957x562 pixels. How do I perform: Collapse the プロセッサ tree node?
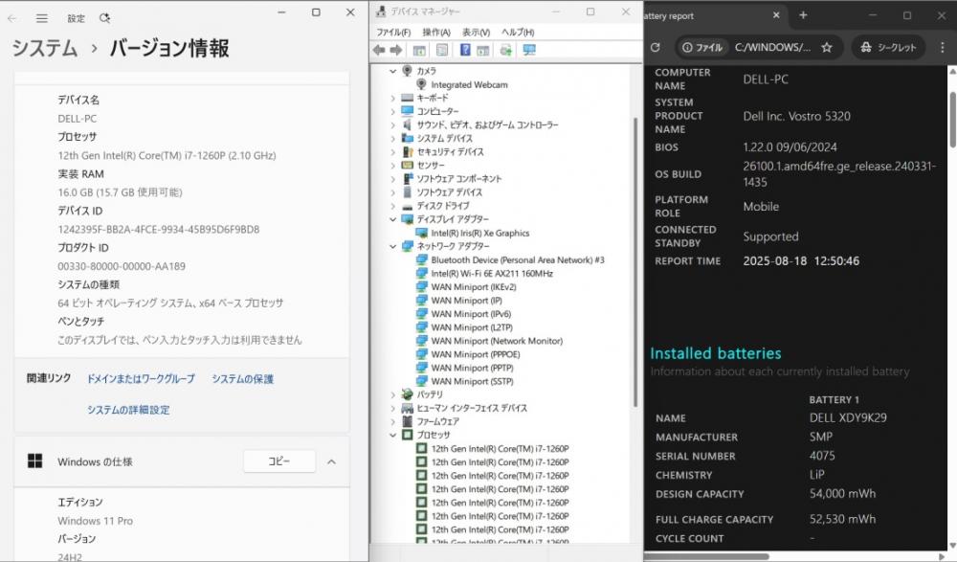pyautogui.click(x=393, y=435)
